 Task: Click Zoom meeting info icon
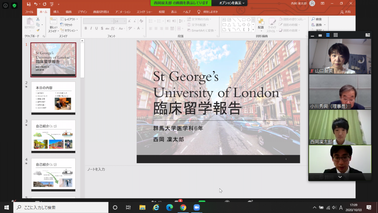[6, 6]
